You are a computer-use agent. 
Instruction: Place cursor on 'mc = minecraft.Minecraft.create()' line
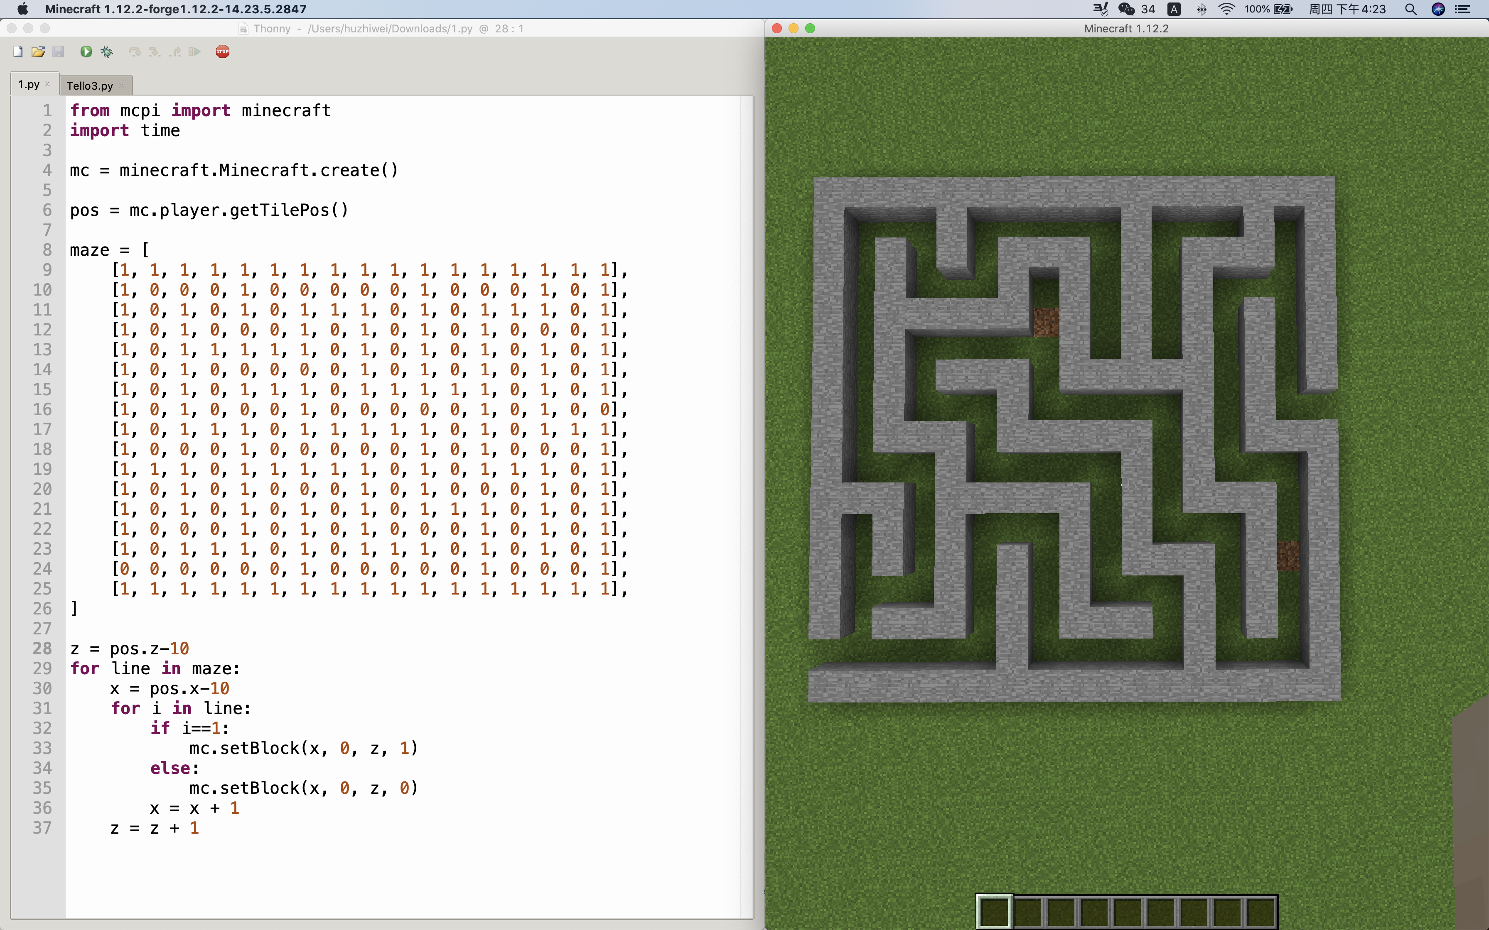point(234,170)
